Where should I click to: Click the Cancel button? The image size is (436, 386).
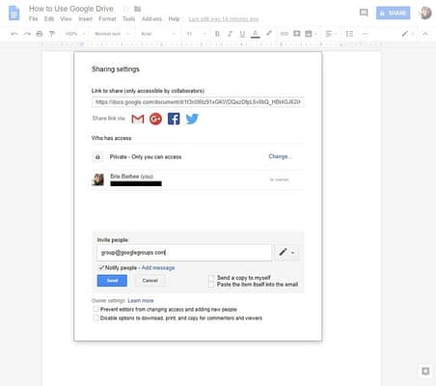pyautogui.click(x=150, y=281)
